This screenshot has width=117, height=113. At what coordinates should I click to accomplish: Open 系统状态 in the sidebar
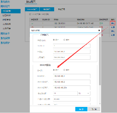point(5,2)
